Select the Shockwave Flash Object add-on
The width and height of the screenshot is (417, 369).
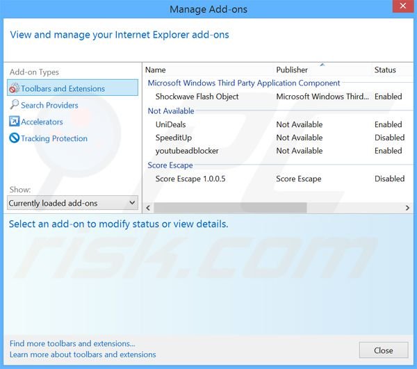pos(197,97)
